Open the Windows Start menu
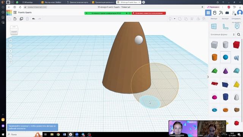This screenshot has height=137, width=243. coord(3,134)
